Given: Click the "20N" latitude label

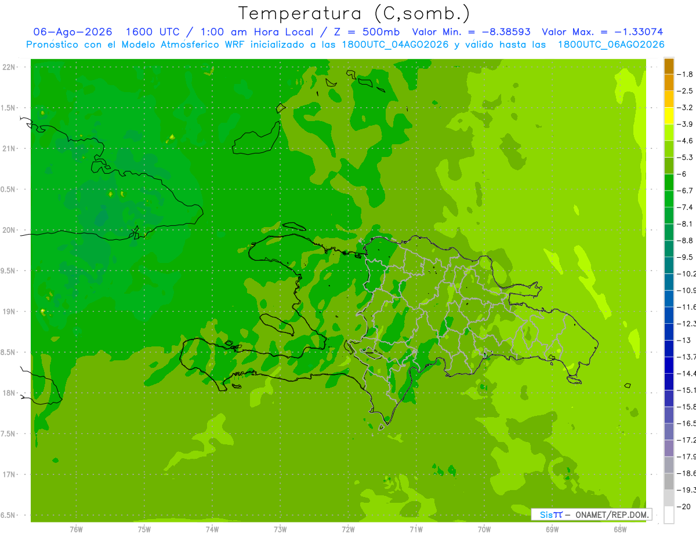Looking at the screenshot, I should click(9, 230).
